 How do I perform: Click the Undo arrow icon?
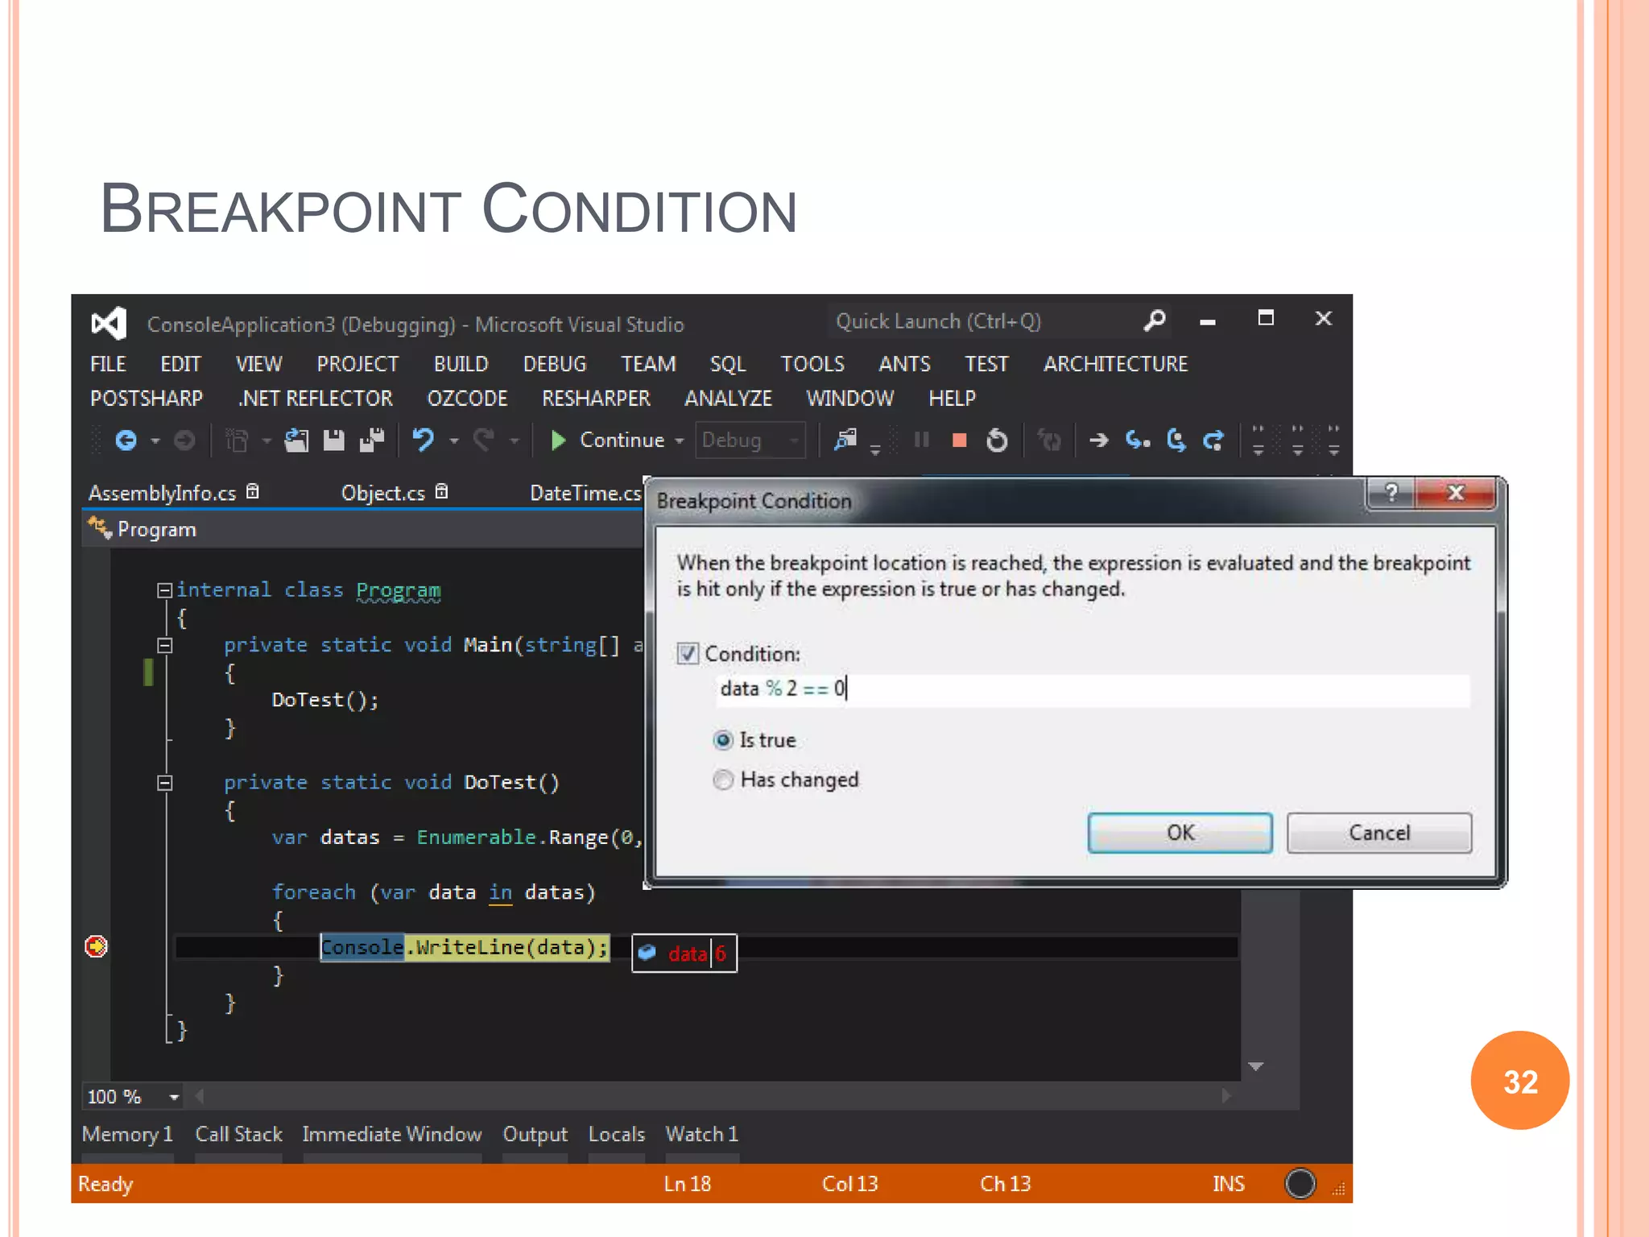click(424, 441)
